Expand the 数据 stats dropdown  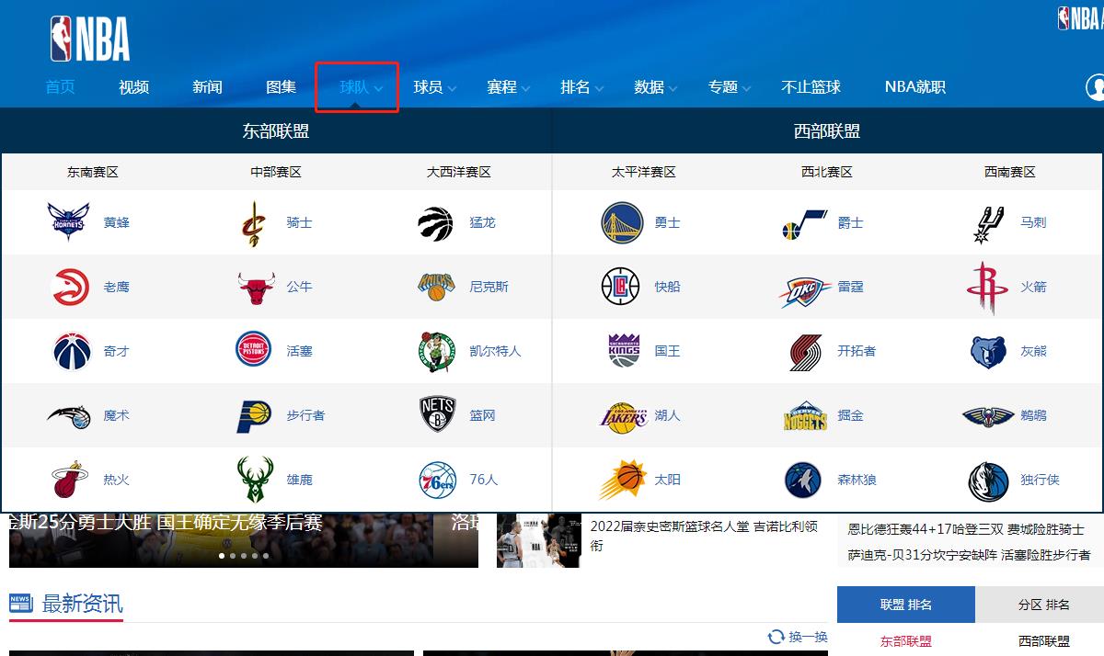point(655,87)
